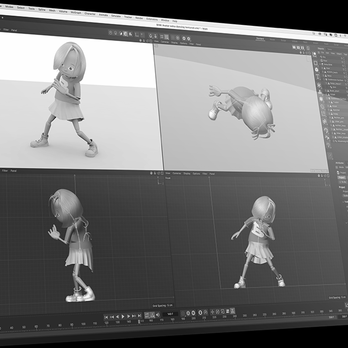Open Options menu in Front viewport

(x=196, y=174)
